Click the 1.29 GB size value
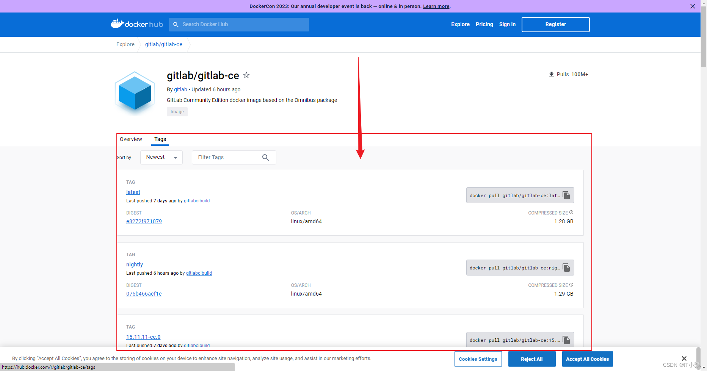 [564, 294]
